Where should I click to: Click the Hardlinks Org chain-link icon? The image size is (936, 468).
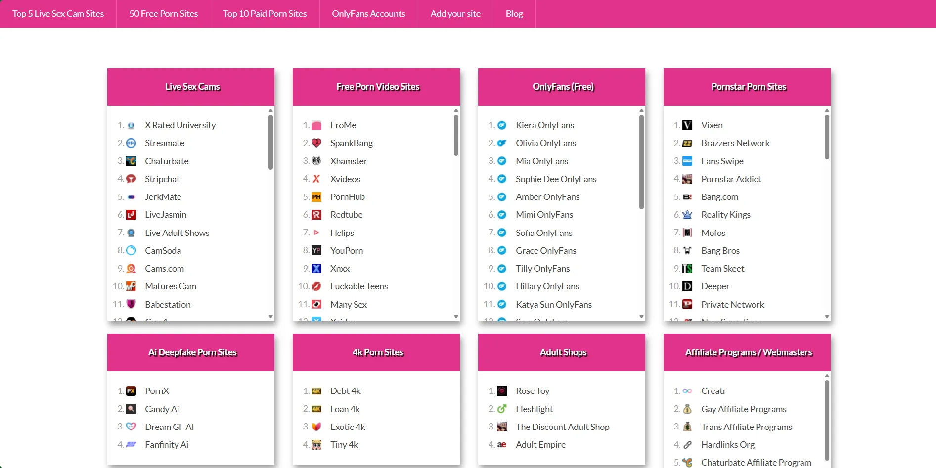(687, 445)
